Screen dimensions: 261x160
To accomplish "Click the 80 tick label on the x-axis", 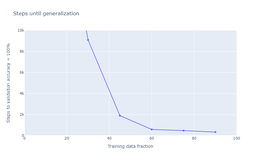I will [x=194, y=138].
